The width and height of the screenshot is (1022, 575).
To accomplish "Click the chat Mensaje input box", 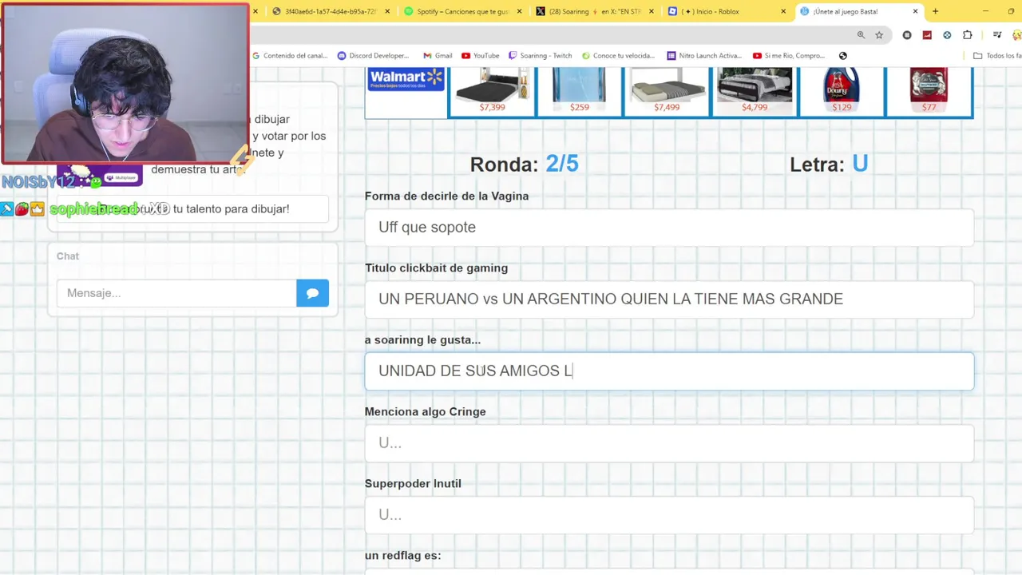I will pyautogui.click(x=176, y=293).
